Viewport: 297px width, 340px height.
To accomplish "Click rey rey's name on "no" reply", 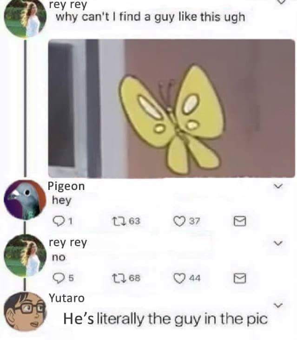I will (68, 242).
